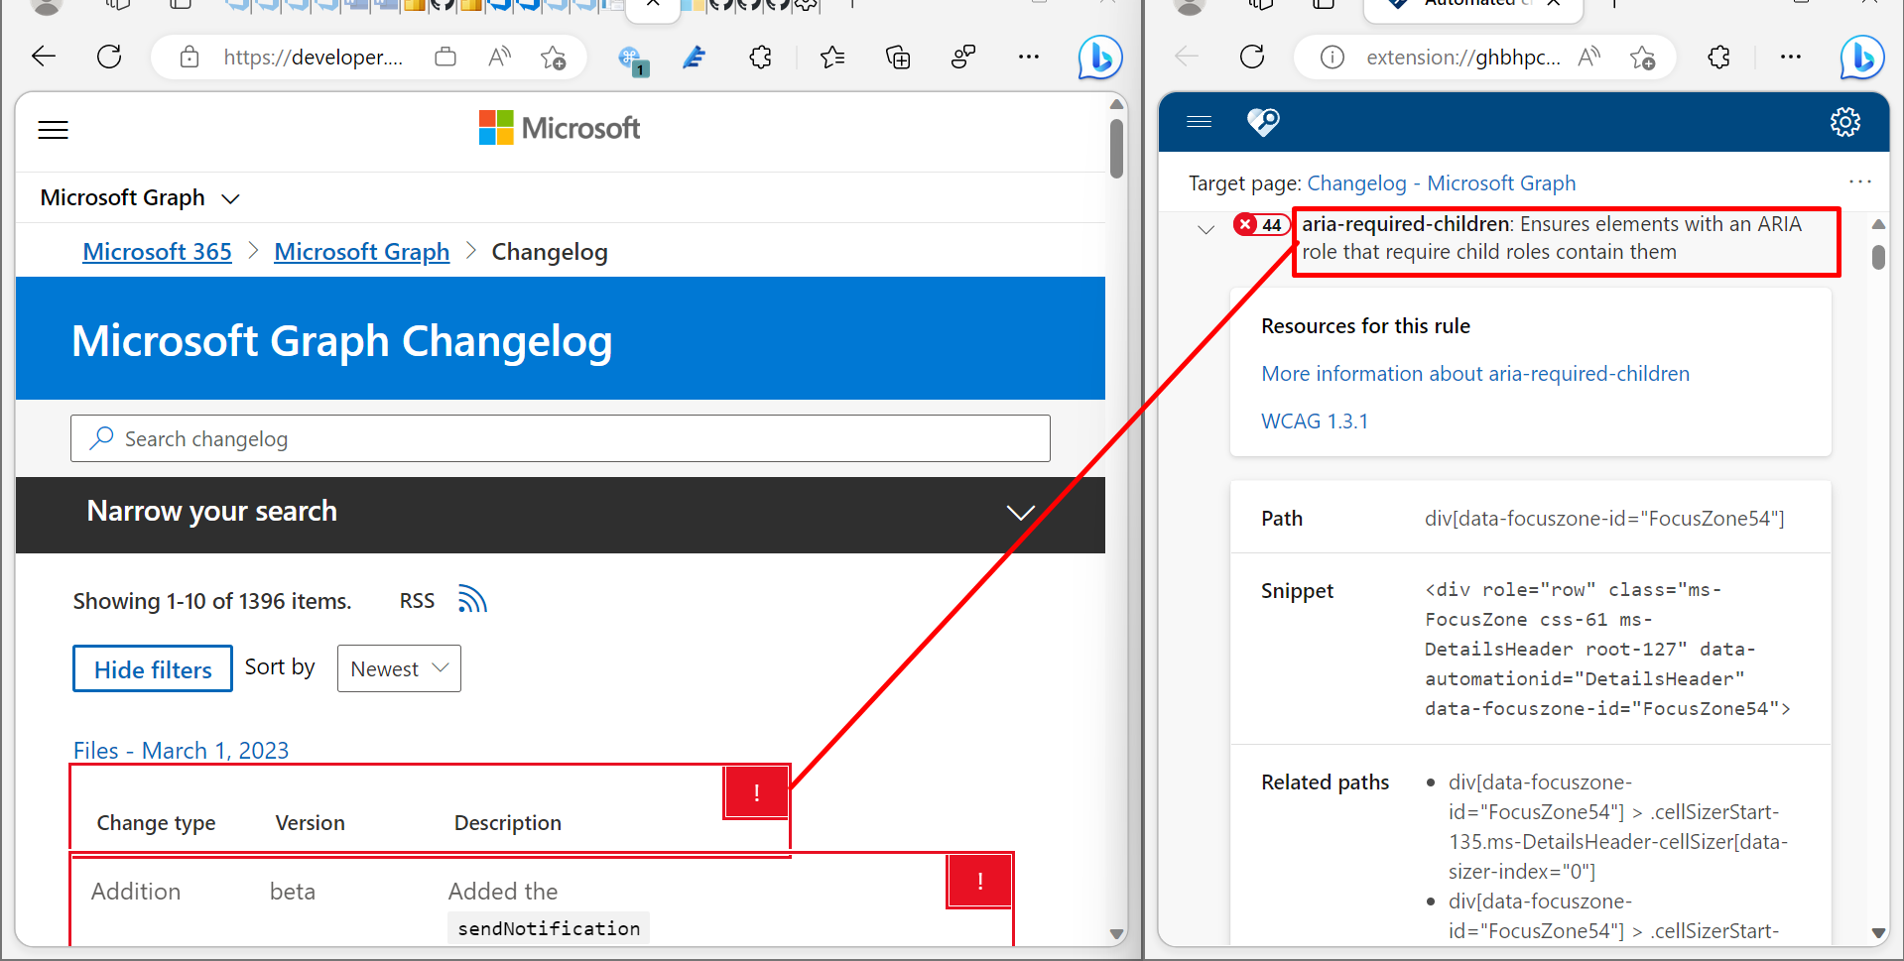
Task: Select the Files - March 1, 2023 heading link
Action: pyautogui.click(x=180, y=750)
